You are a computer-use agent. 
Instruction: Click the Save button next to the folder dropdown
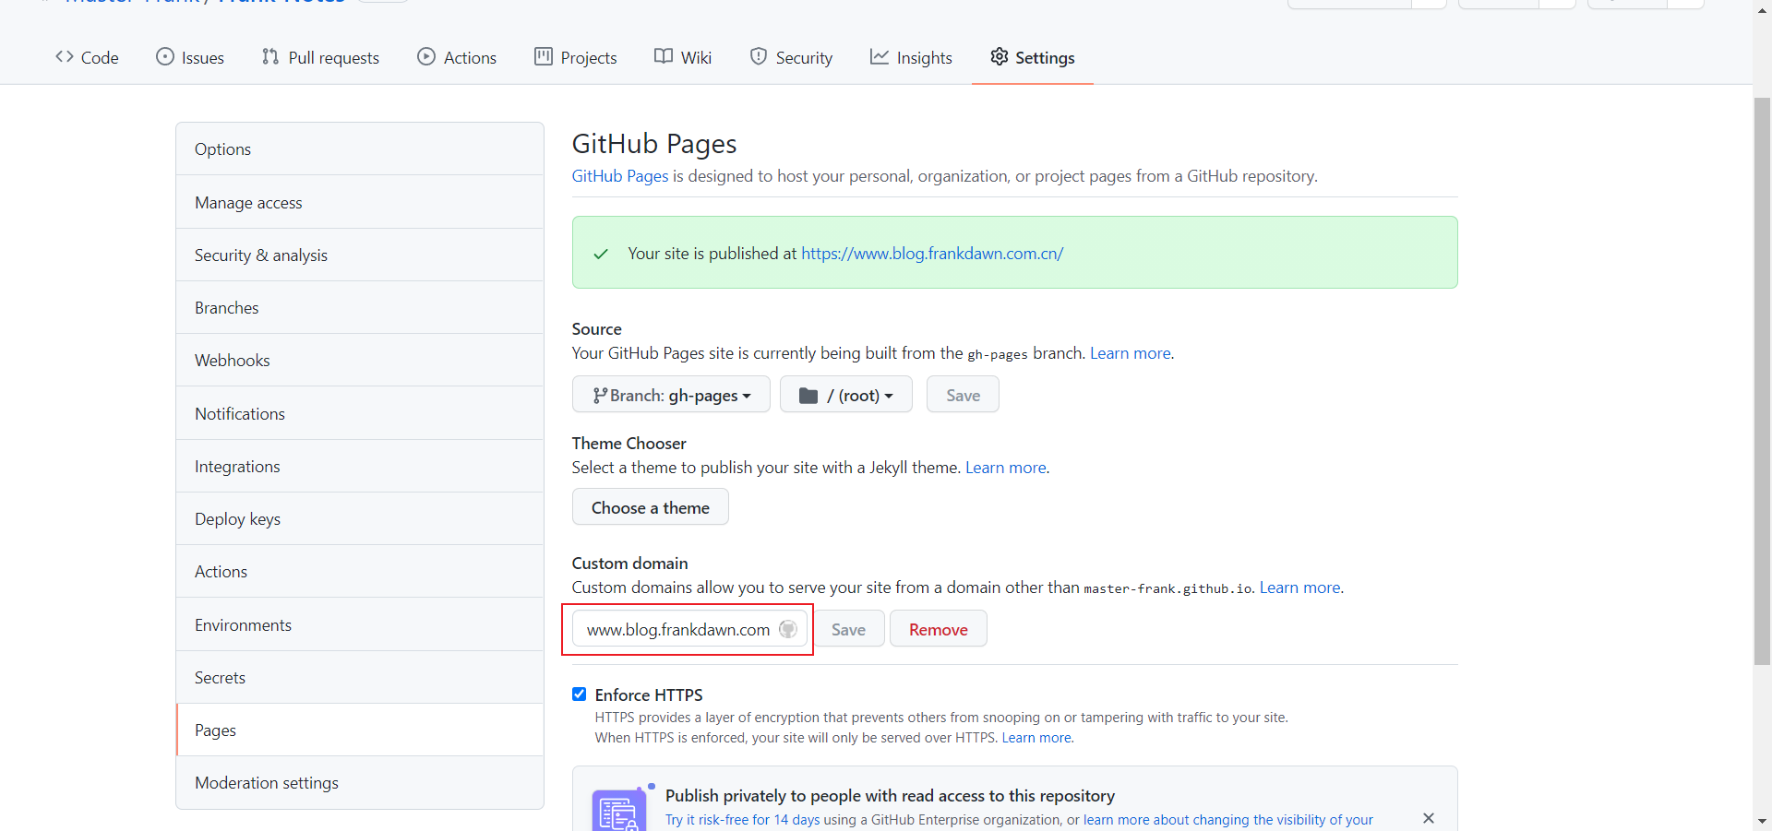pos(963,395)
